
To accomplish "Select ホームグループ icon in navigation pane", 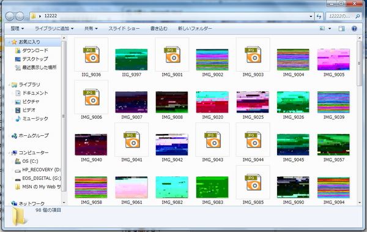I will pos(14,136).
